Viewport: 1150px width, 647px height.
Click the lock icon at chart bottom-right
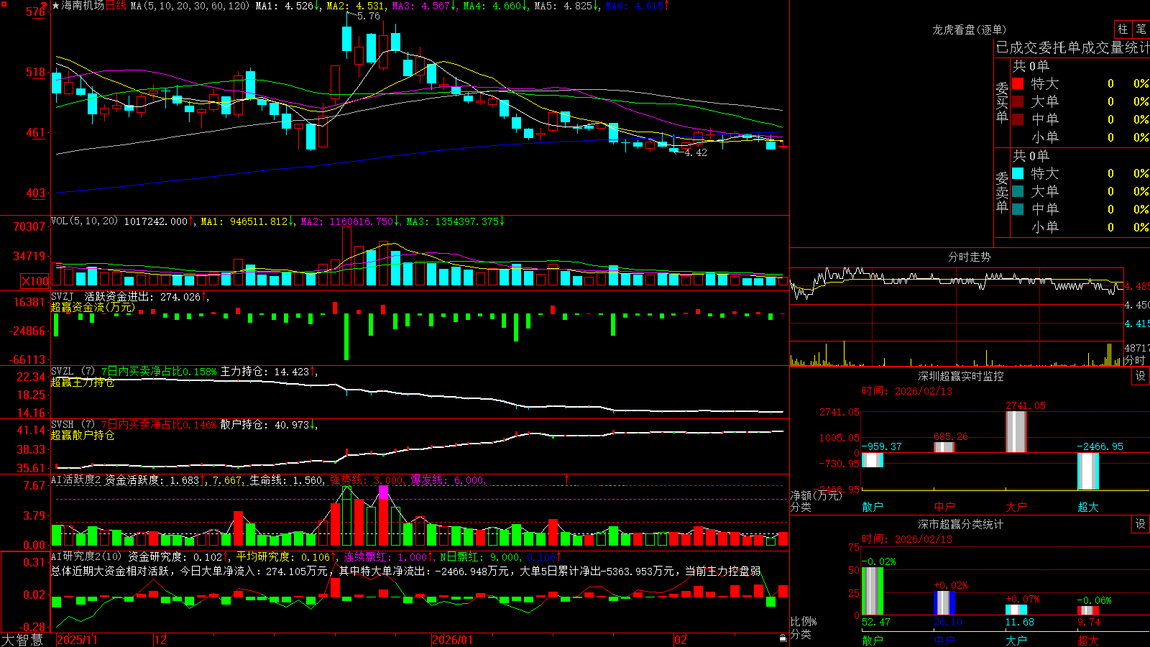point(783,638)
